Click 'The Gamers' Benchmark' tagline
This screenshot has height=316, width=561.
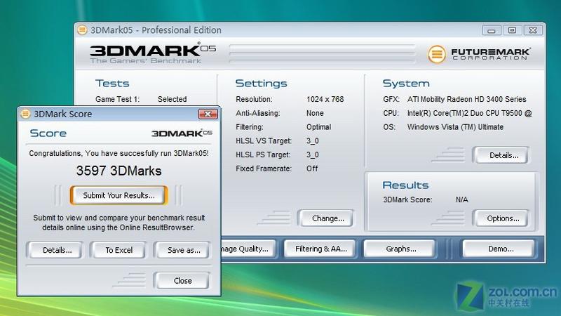(x=146, y=61)
